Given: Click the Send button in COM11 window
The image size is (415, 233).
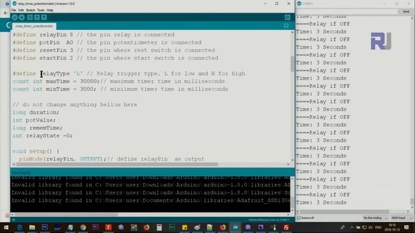Looking at the screenshot, I should coord(406,12).
